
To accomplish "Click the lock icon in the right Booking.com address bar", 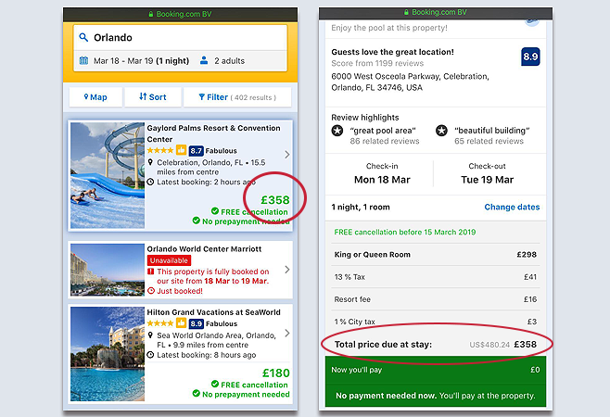I will [x=406, y=12].
